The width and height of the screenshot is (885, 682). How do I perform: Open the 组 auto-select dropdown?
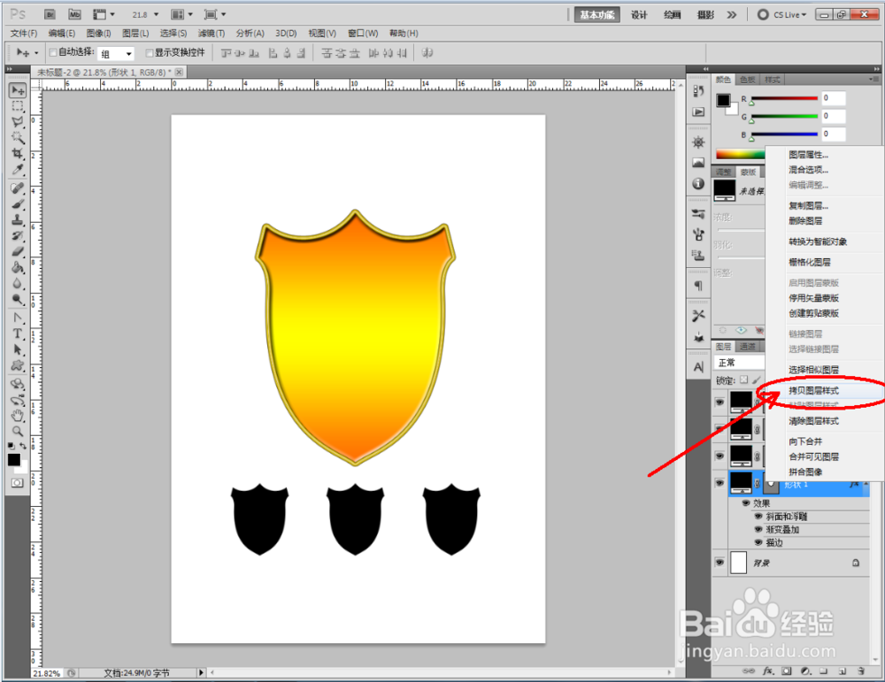(116, 54)
